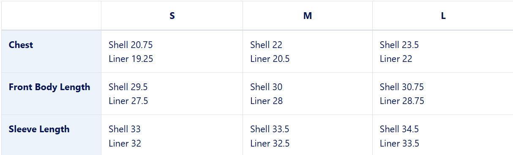Click Shell 29.5 front body length
Image resolution: width=513 pixels, height=155 pixels.
pos(128,87)
